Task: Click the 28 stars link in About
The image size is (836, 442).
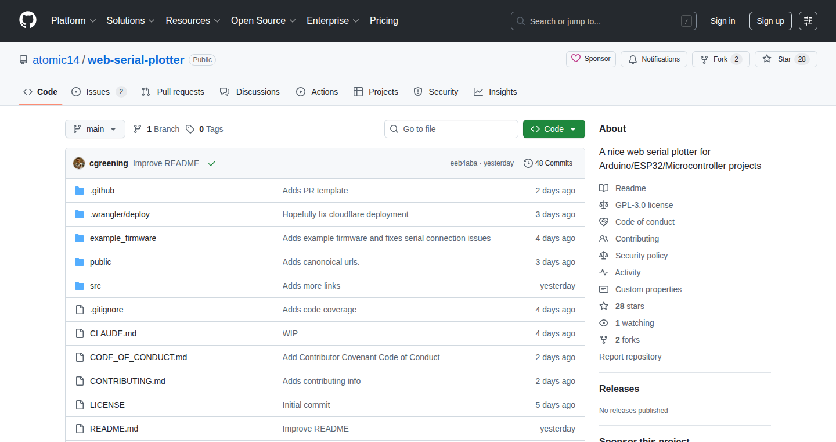Action: pos(630,306)
